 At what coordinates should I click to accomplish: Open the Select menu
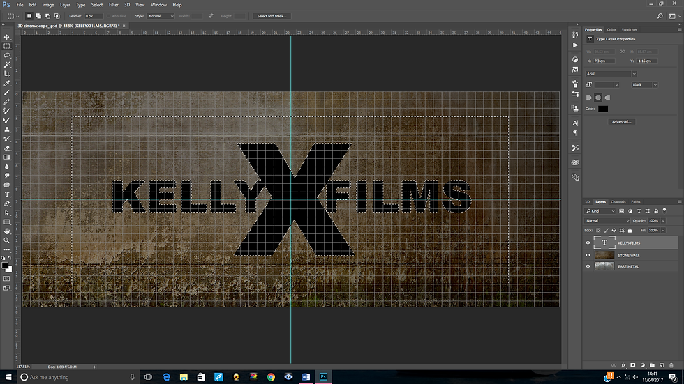point(97,5)
